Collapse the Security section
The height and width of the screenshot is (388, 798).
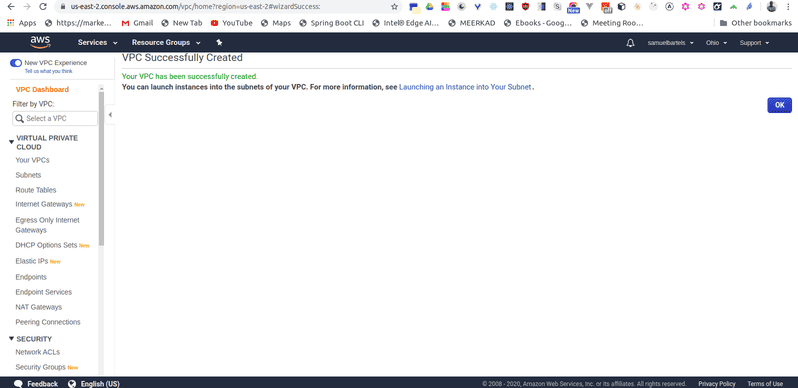pos(11,339)
